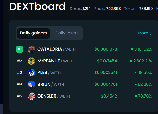Expand the chevron next to More
The height and width of the screenshot is (114, 158).
tap(151, 33)
